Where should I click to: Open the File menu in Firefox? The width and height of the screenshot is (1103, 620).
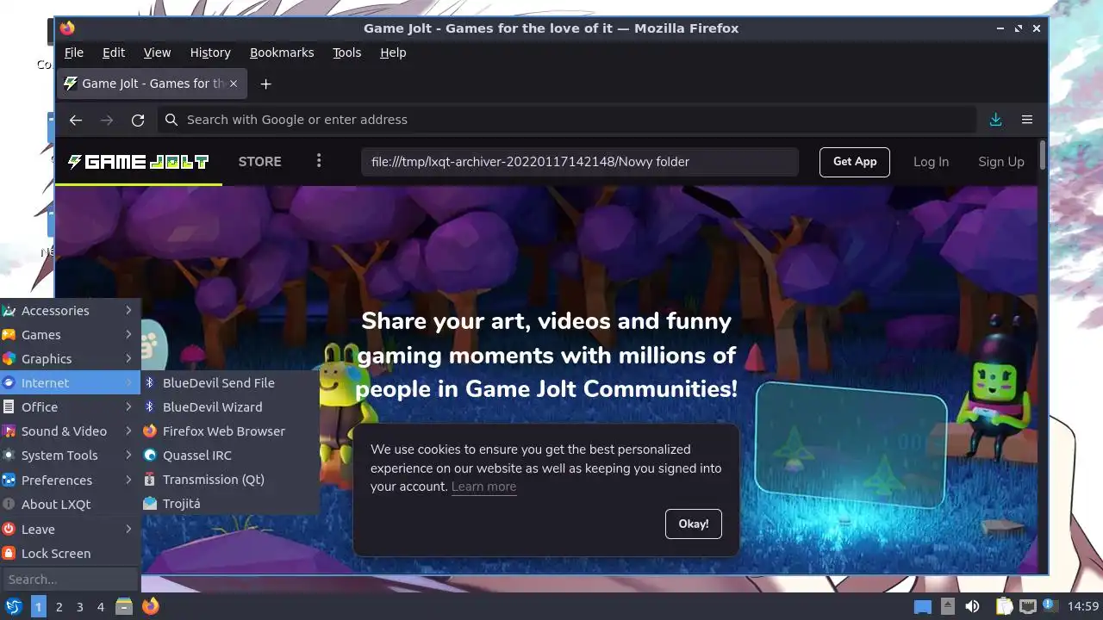[x=74, y=53]
